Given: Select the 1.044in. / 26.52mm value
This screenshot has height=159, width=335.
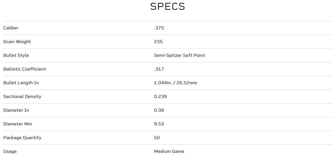Looking at the screenshot, I should coord(175,83).
